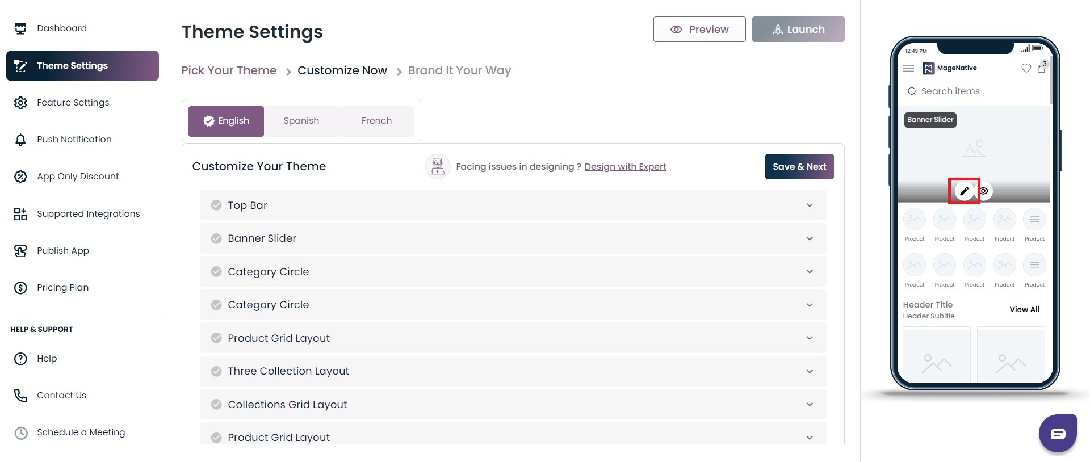Image resolution: width=1090 pixels, height=462 pixels.
Task: Tap the shopping bag icon with badge 3
Action: point(1042,67)
